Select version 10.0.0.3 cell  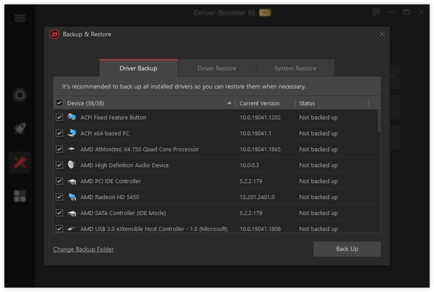[249, 165]
